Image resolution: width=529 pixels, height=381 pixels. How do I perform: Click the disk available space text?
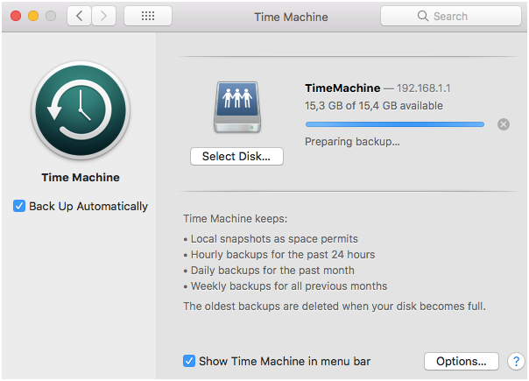coord(373,106)
